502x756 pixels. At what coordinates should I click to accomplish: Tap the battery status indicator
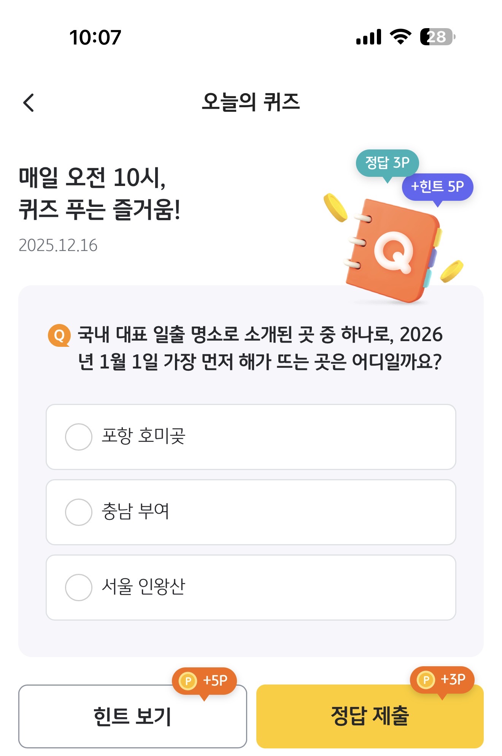pos(438,37)
